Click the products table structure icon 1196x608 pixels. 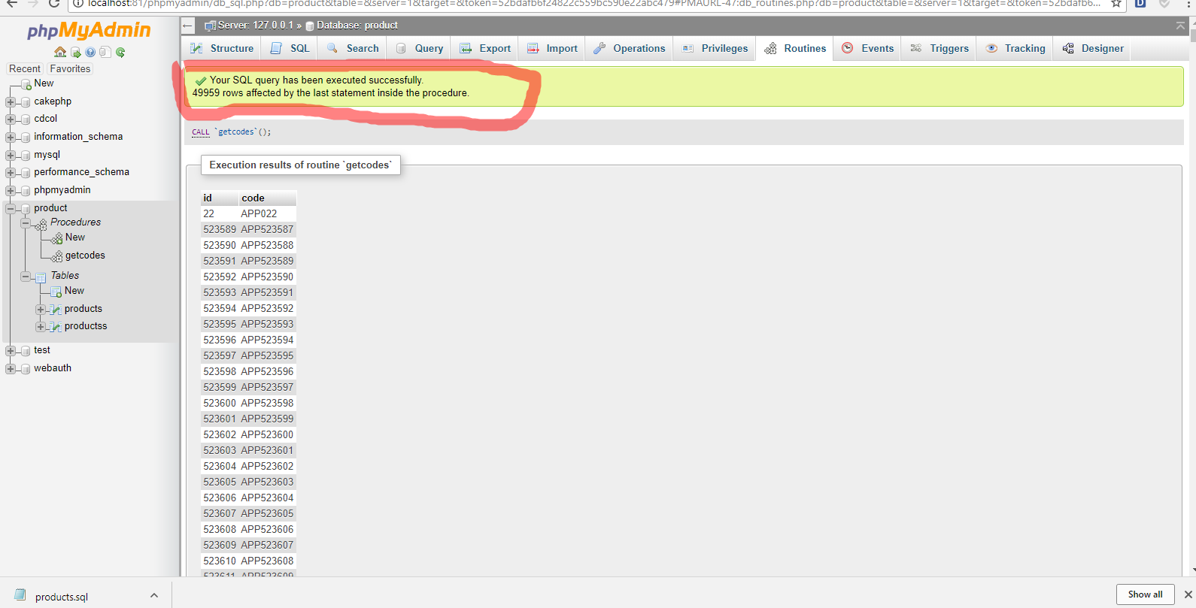[55, 309]
